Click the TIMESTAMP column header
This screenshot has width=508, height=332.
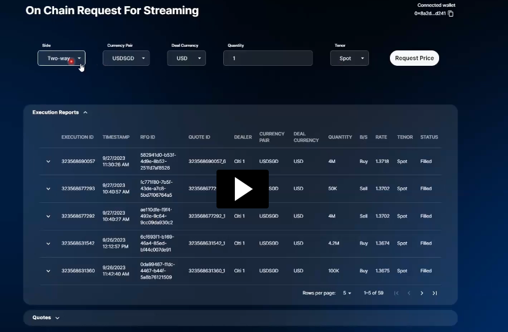point(116,137)
